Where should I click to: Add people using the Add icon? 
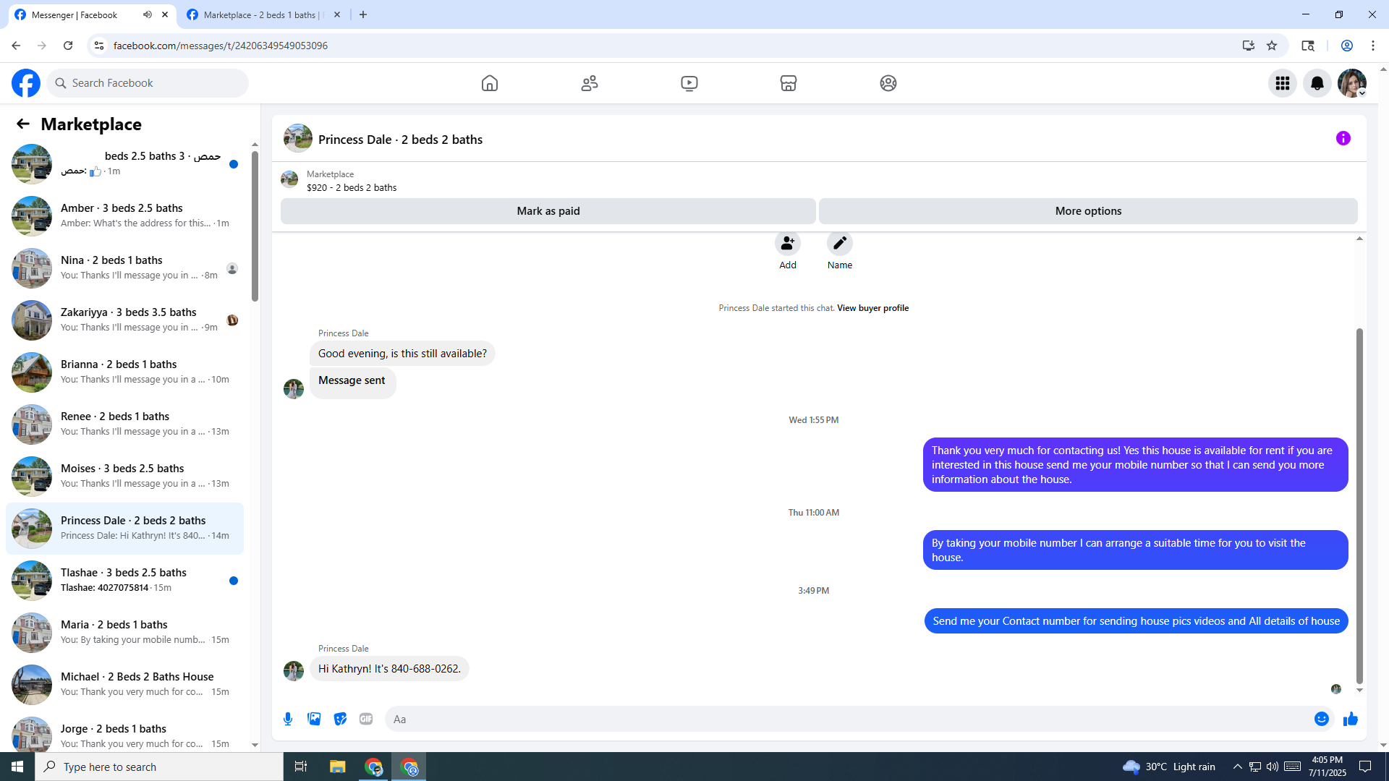coord(788,244)
